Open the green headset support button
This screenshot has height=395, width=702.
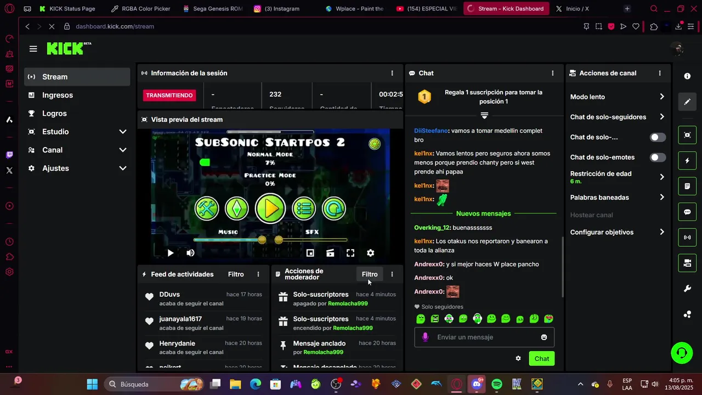point(682,353)
